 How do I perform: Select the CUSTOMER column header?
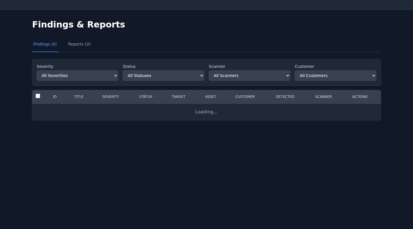tap(245, 97)
